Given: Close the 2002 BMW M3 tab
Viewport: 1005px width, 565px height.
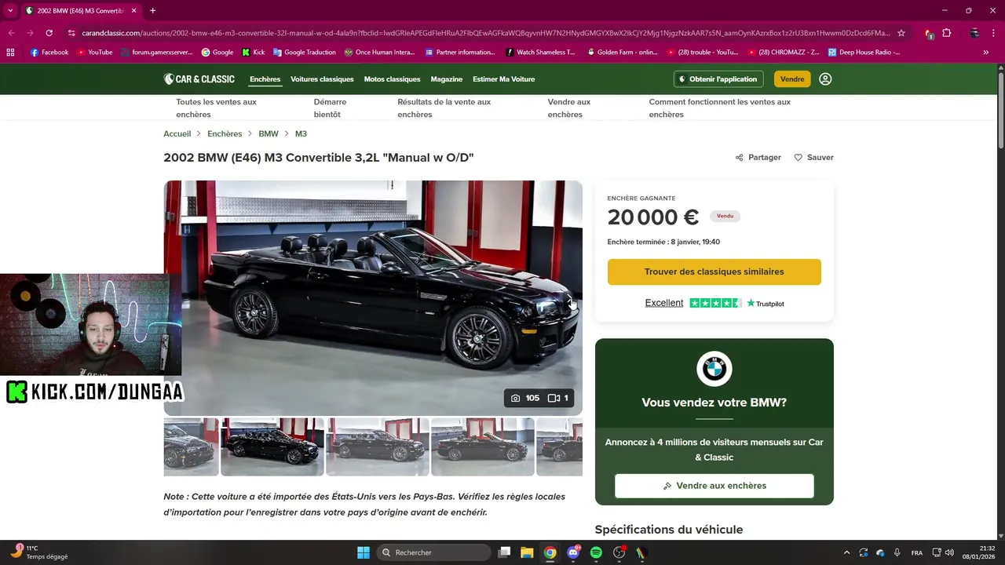Looking at the screenshot, I should click(x=133, y=10).
